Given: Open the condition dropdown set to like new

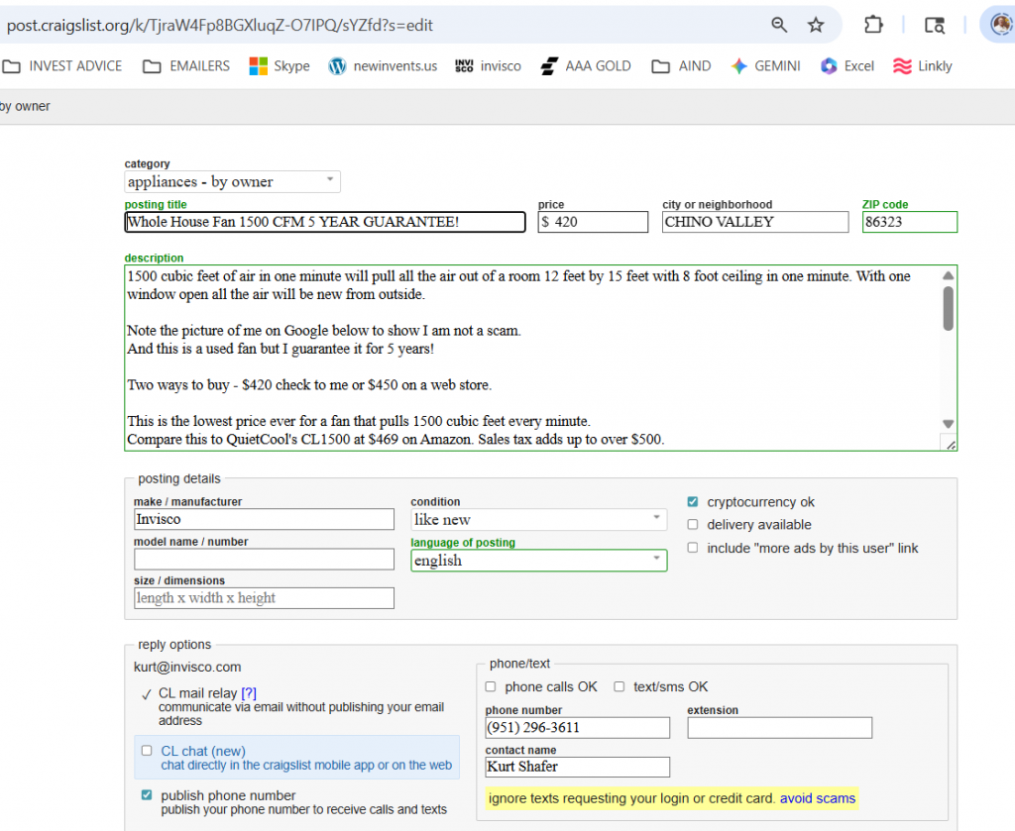Looking at the screenshot, I should (538, 520).
